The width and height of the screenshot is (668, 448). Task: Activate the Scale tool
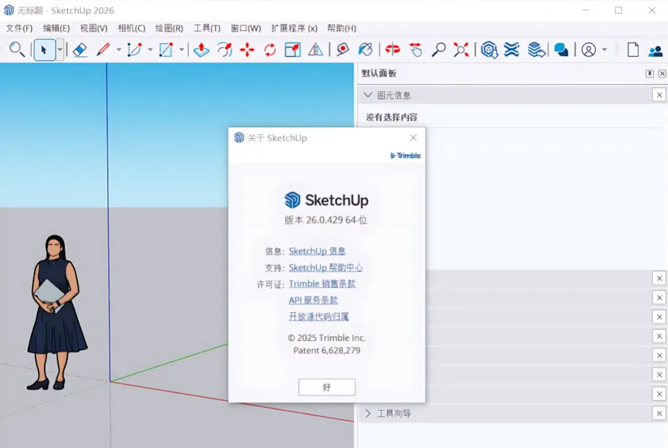pyautogui.click(x=293, y=50)
